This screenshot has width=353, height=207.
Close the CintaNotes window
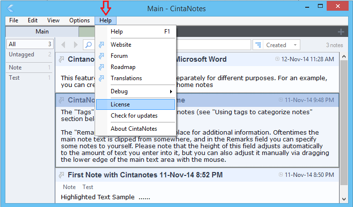coord(338,6)
